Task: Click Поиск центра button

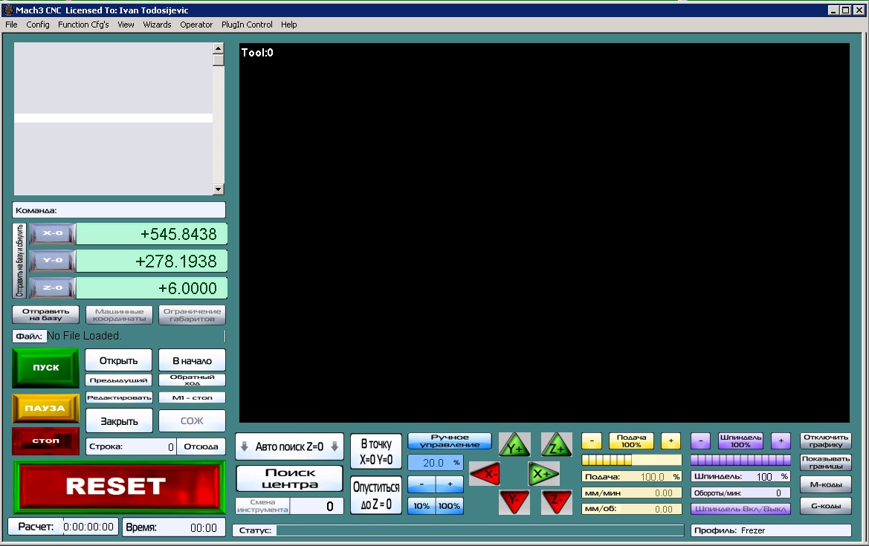Action: [x=290, y=478]
